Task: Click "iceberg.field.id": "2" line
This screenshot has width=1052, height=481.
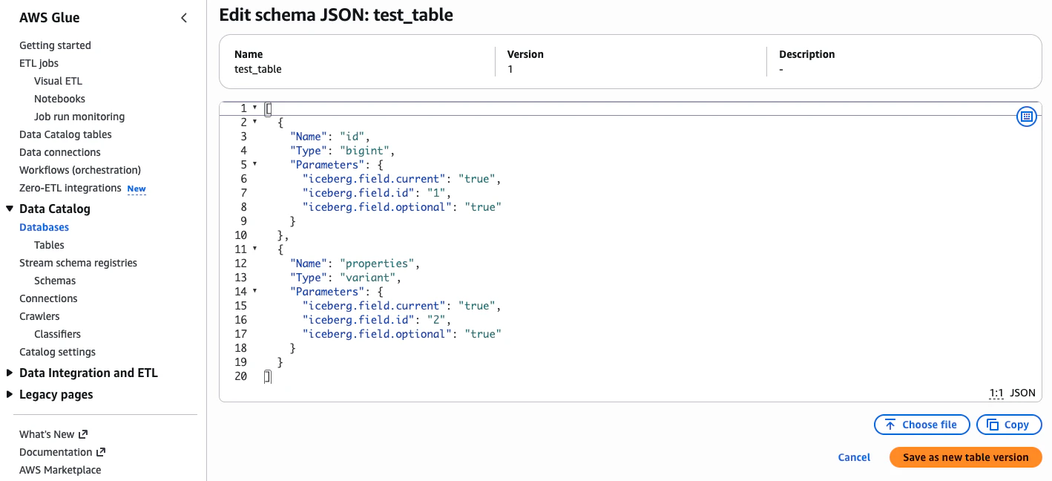Action: [x=376, y=319]
